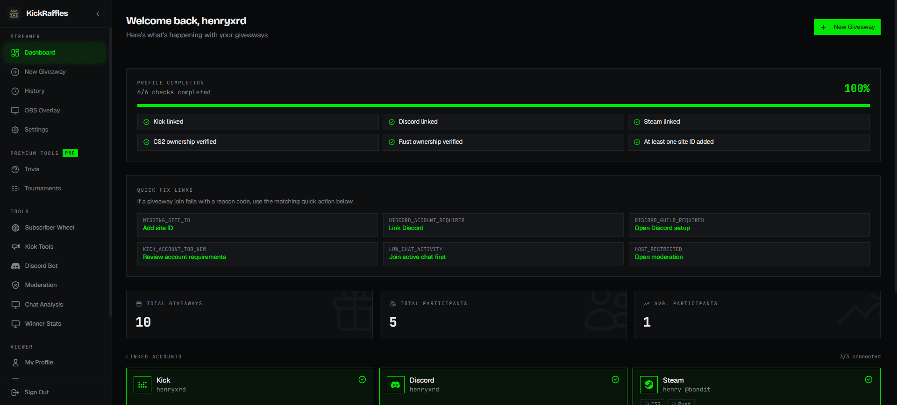Image resolution: width=897 pixels, height=405 pixels.
Task: Click the Sign Out arrow icon
Action: pyautogui.click(x=15, y=392)
